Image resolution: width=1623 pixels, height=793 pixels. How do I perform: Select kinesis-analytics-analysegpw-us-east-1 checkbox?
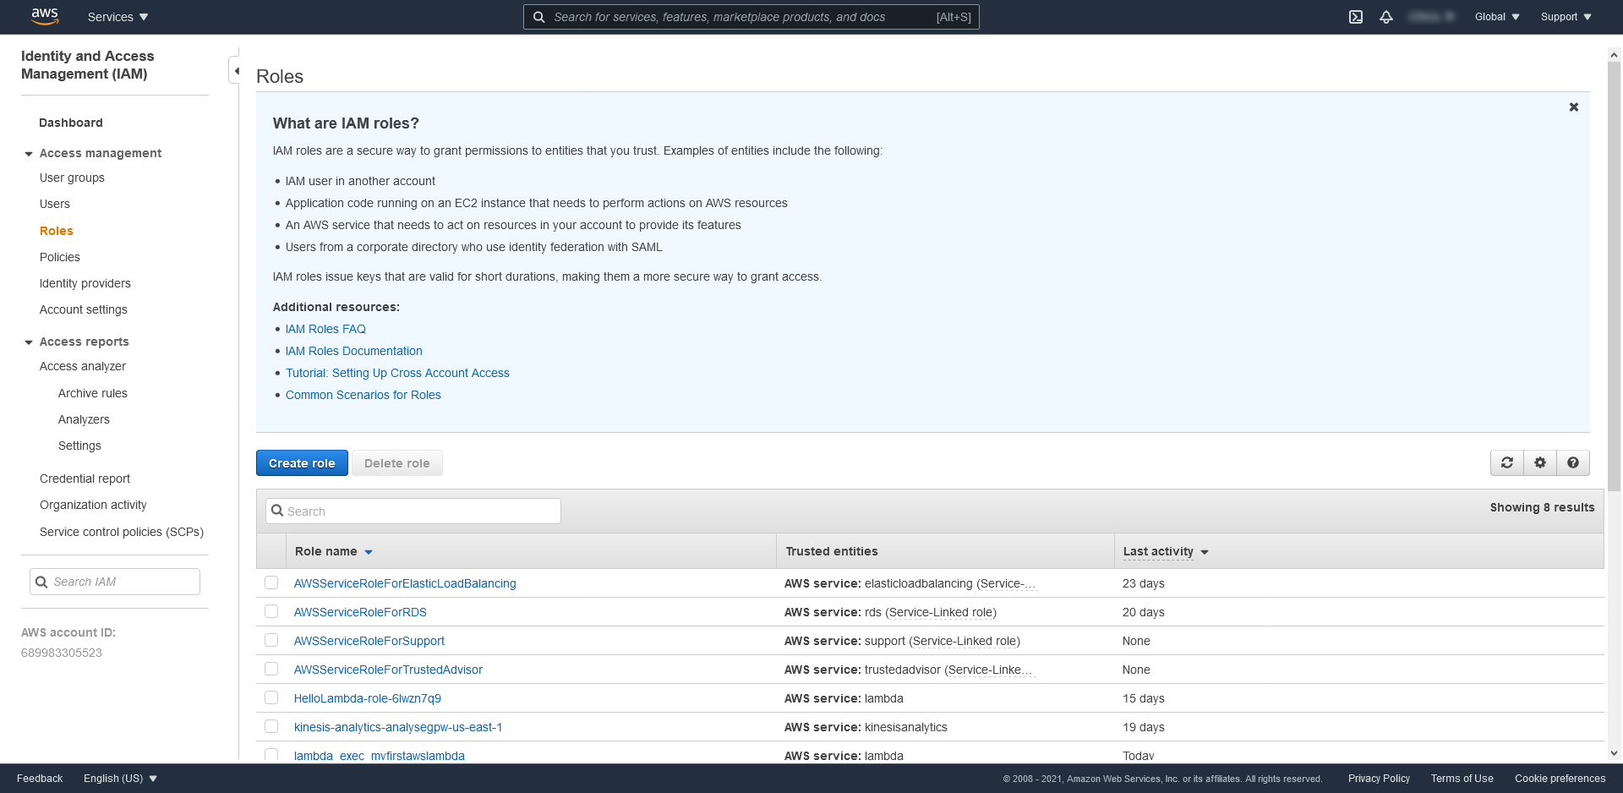(x=271, y=726)
